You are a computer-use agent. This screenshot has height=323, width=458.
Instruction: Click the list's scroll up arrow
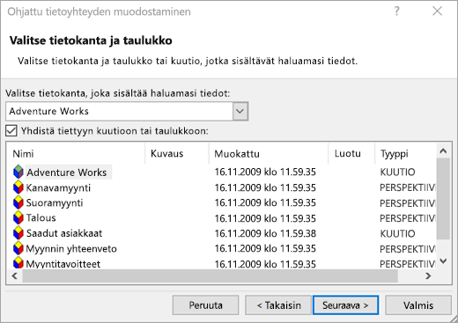pos(443,151)
